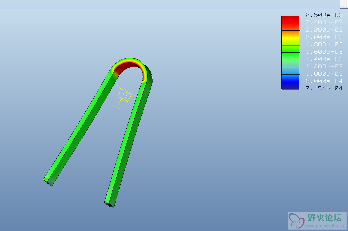
Task: Click the legend value 1.200e-03
Action: point(324,66)
